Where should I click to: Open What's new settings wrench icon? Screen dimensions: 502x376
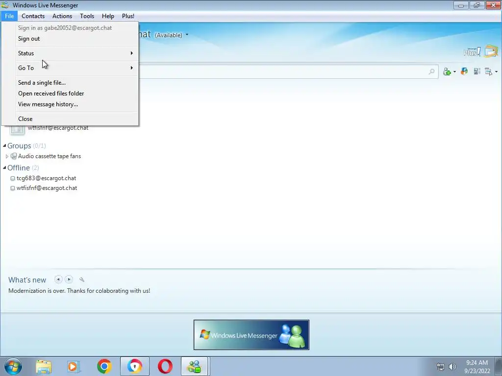tap(82, 280)
